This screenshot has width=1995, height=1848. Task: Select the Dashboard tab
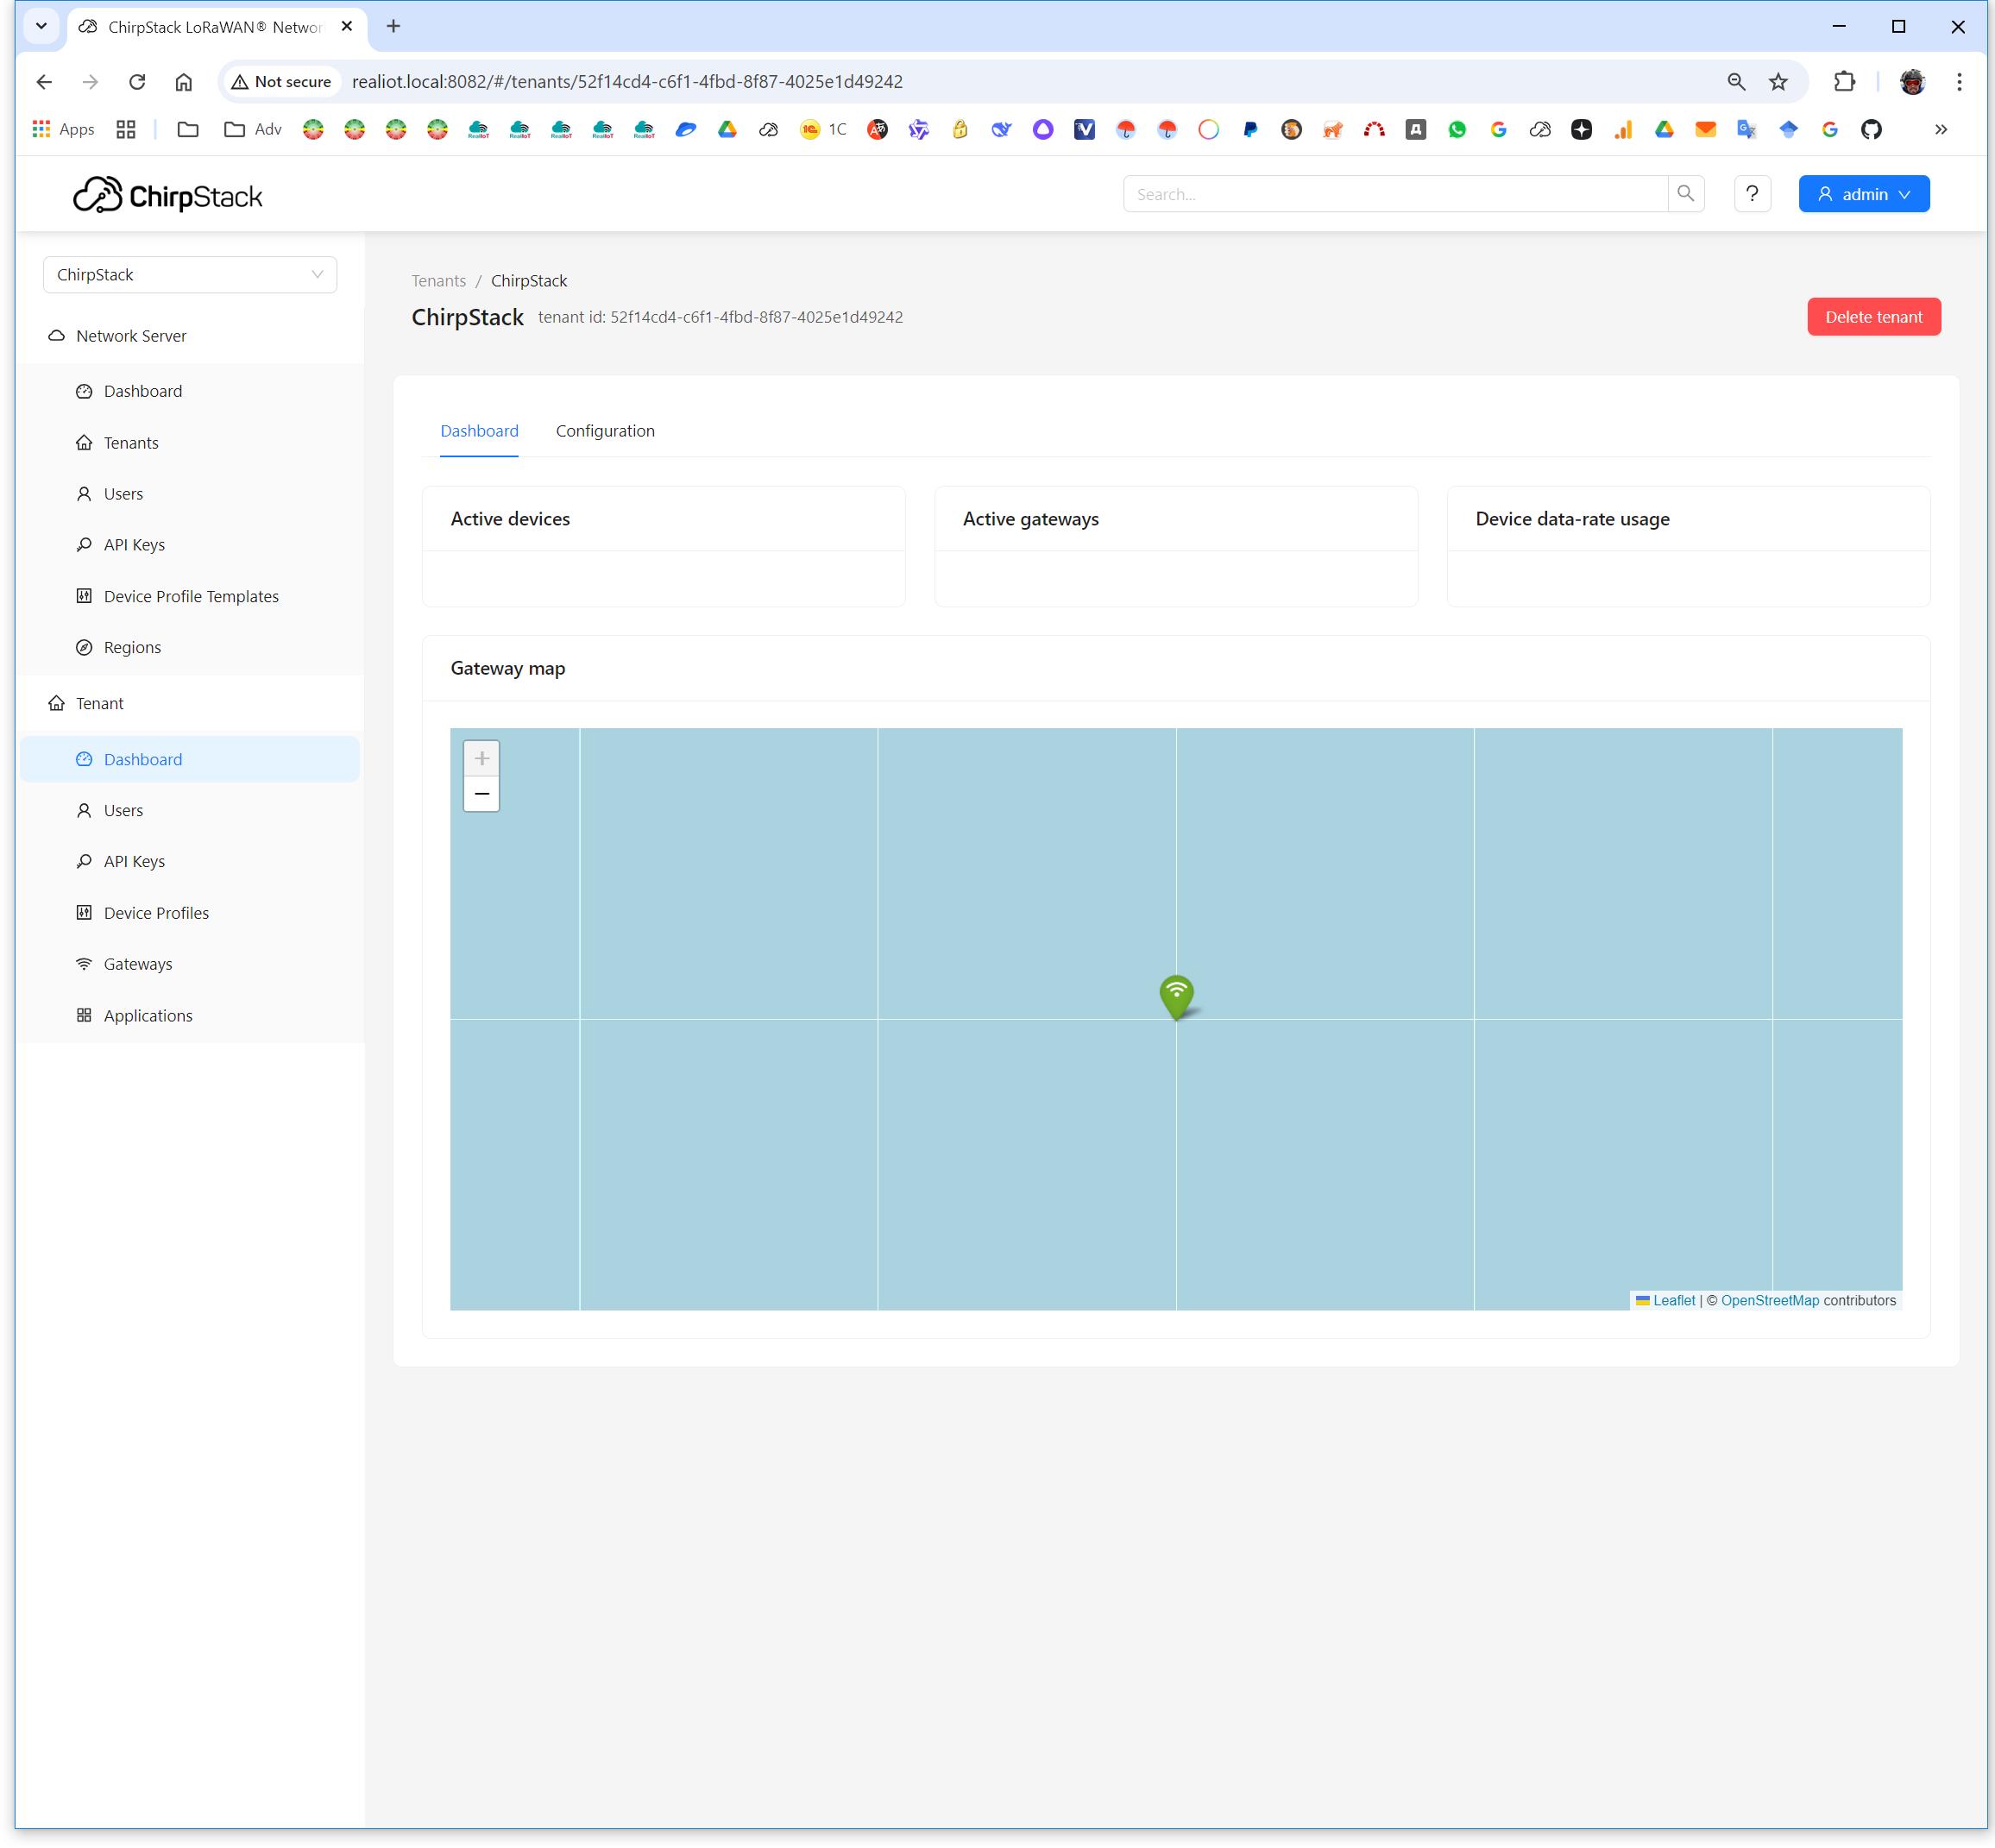[x=479, y=431]
